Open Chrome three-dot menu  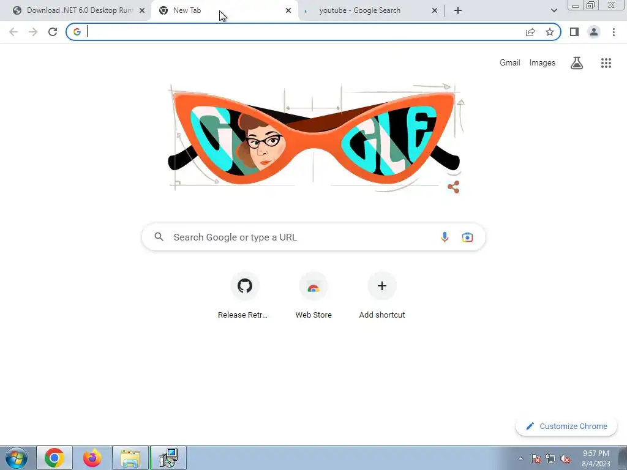click(x=614, y=32)
